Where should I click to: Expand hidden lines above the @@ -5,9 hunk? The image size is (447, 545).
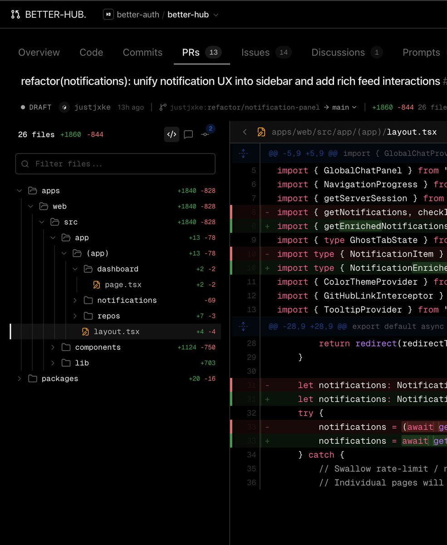[243, 154]
